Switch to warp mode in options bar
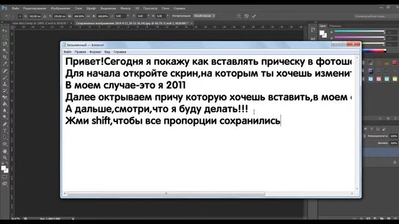 (x=239, y=16)
